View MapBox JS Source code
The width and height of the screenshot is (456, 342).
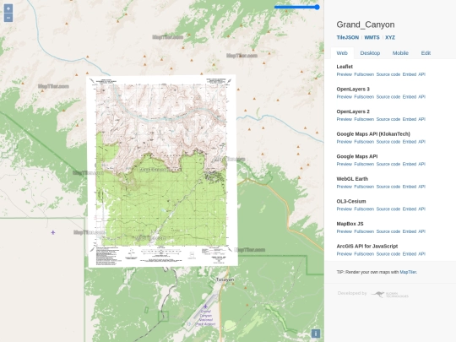pos(388,231)
